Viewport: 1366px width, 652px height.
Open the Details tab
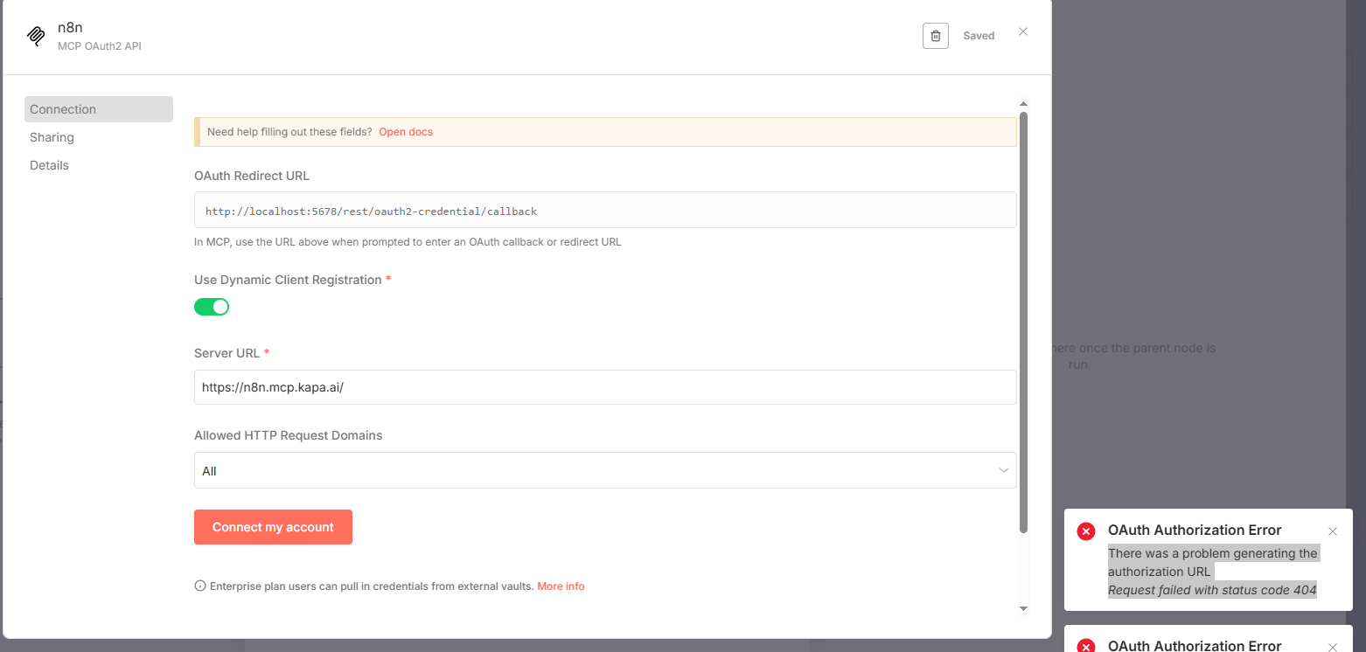tap(49, 165)
